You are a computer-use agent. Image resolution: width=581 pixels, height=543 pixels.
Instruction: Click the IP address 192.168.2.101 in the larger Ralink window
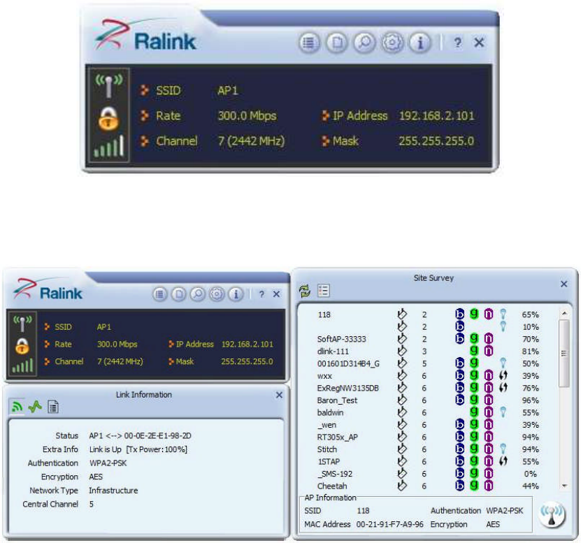437,116
